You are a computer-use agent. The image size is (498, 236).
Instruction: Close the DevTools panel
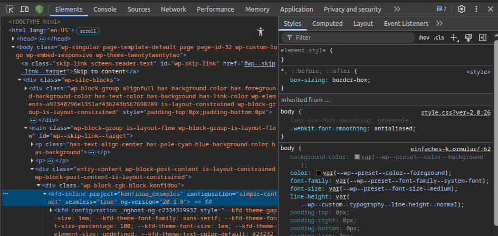pos(491,9)
